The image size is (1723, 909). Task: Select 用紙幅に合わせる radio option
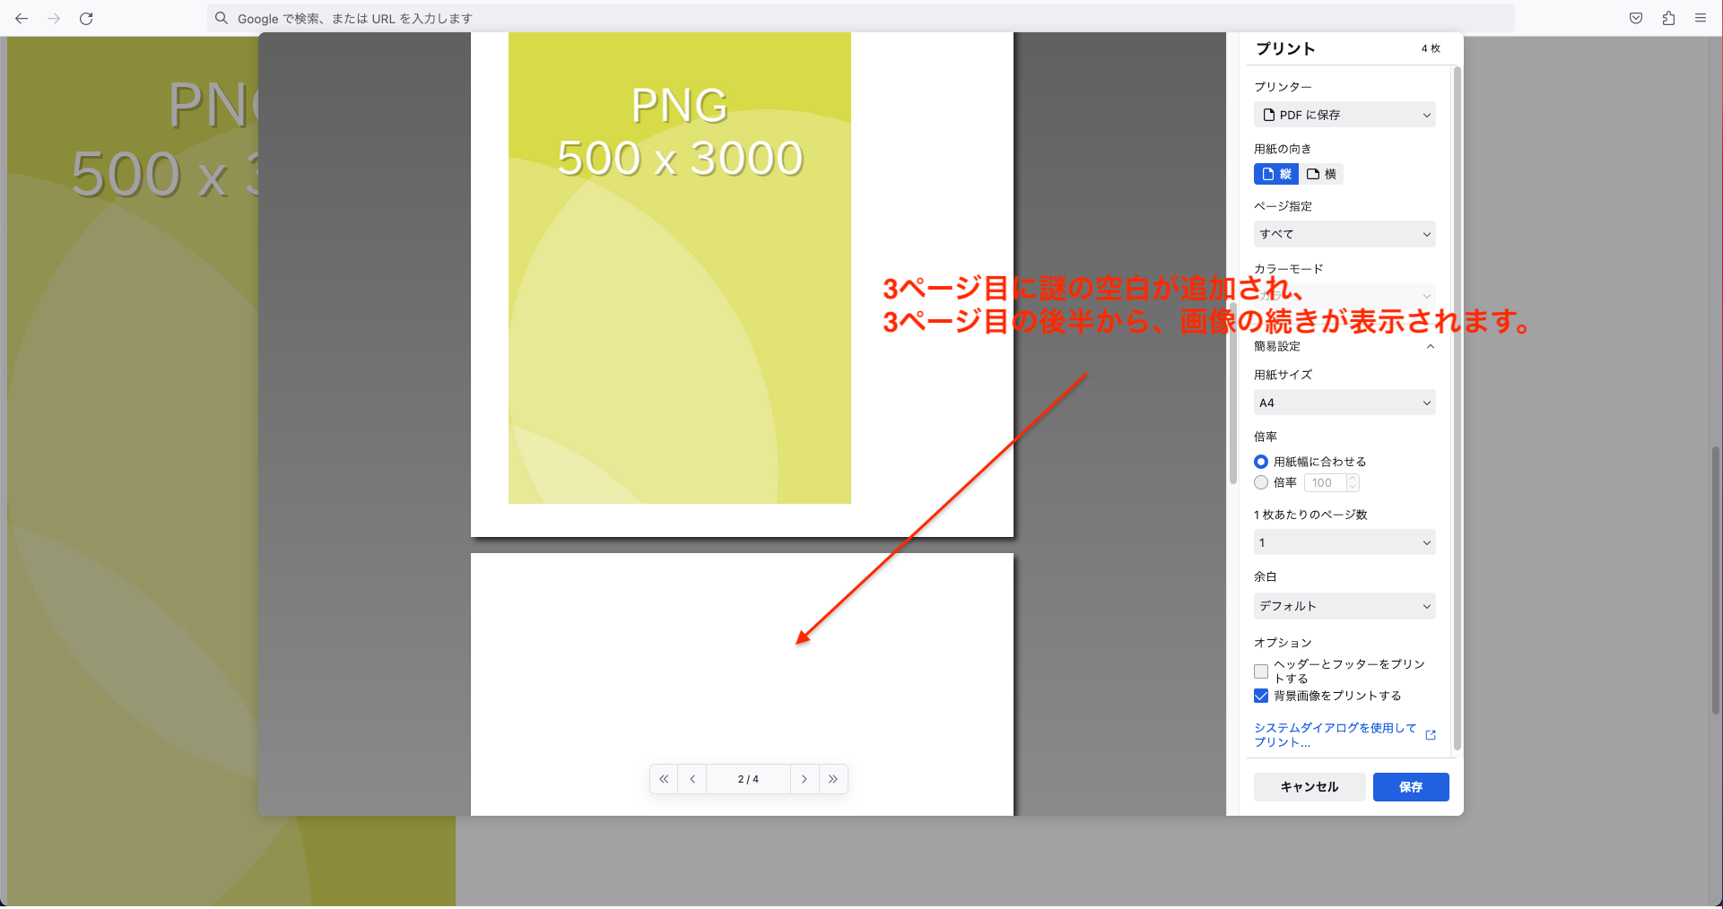tap(1261, 462)
